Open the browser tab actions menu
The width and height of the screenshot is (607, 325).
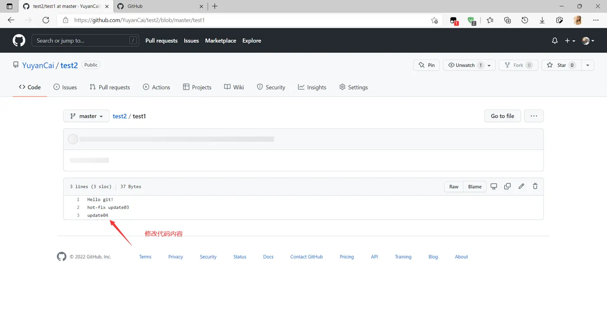[10, 6]
